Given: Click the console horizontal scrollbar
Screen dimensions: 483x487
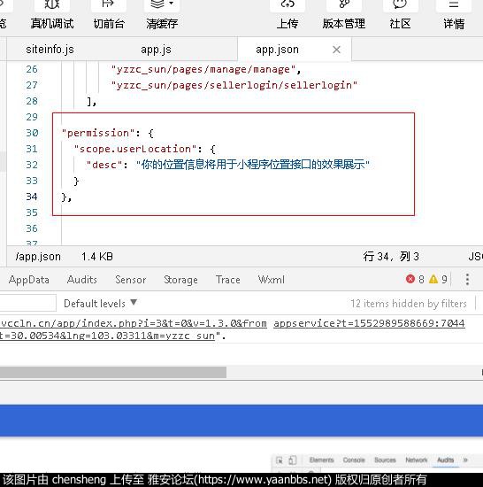Looking at the screenshot, I should tap(113, 372).
